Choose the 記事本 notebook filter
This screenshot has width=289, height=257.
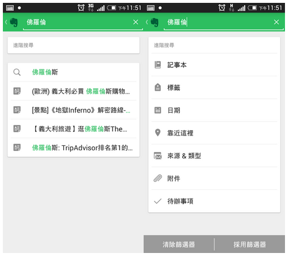point(214,65)
